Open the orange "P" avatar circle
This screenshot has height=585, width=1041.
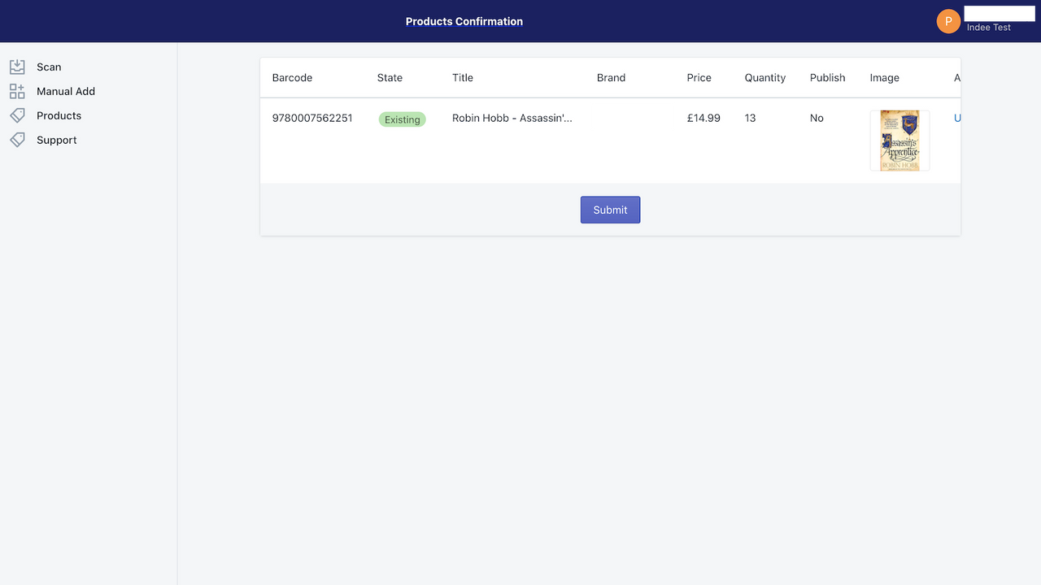[x=948, y=21]
